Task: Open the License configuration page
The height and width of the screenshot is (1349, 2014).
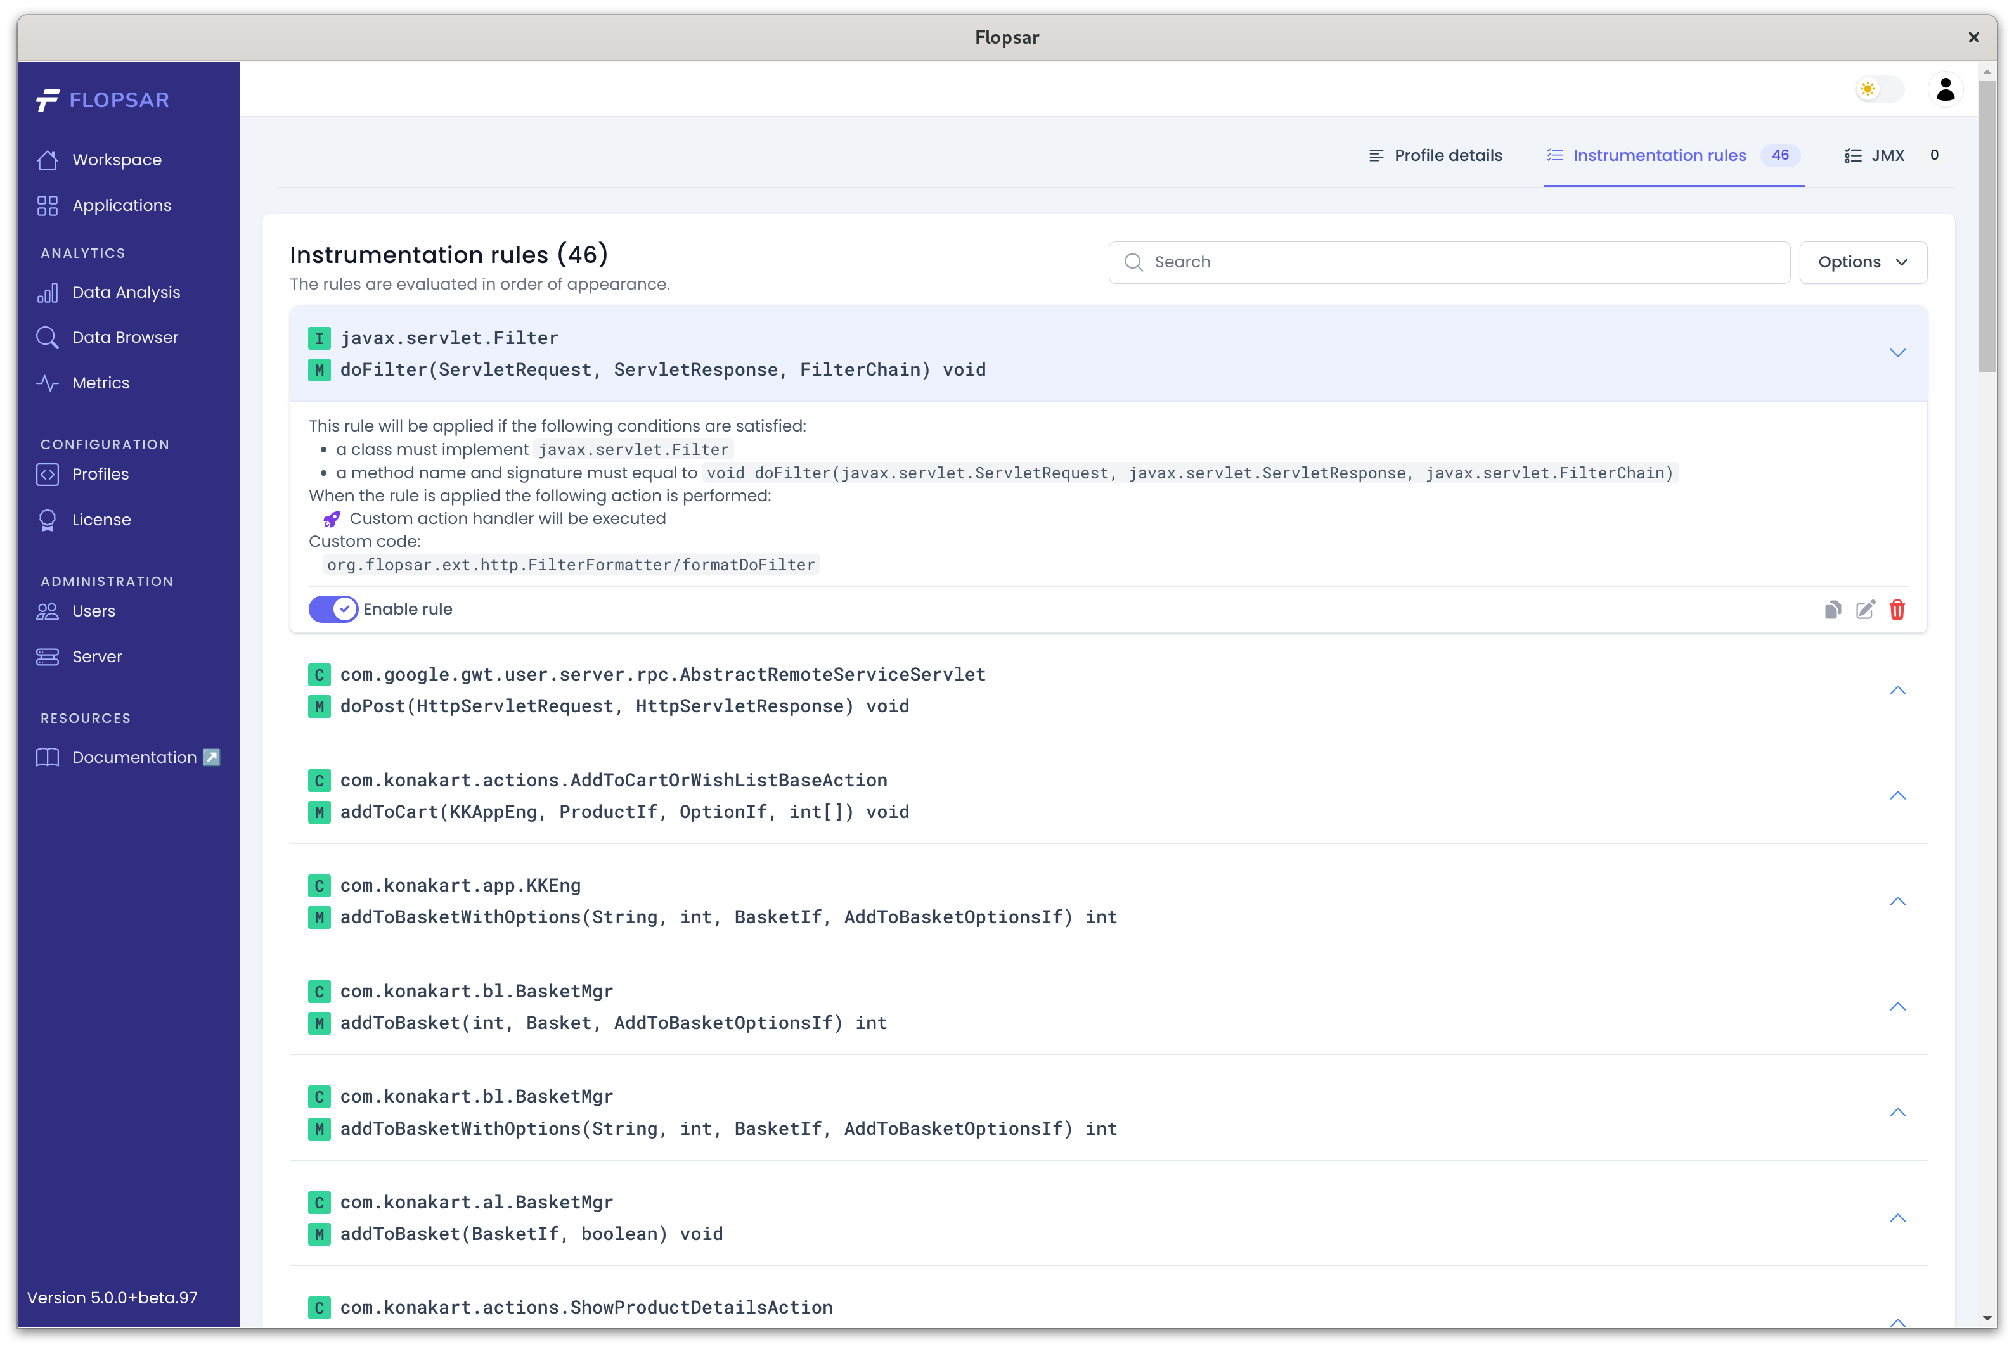Action: [101, 520]
